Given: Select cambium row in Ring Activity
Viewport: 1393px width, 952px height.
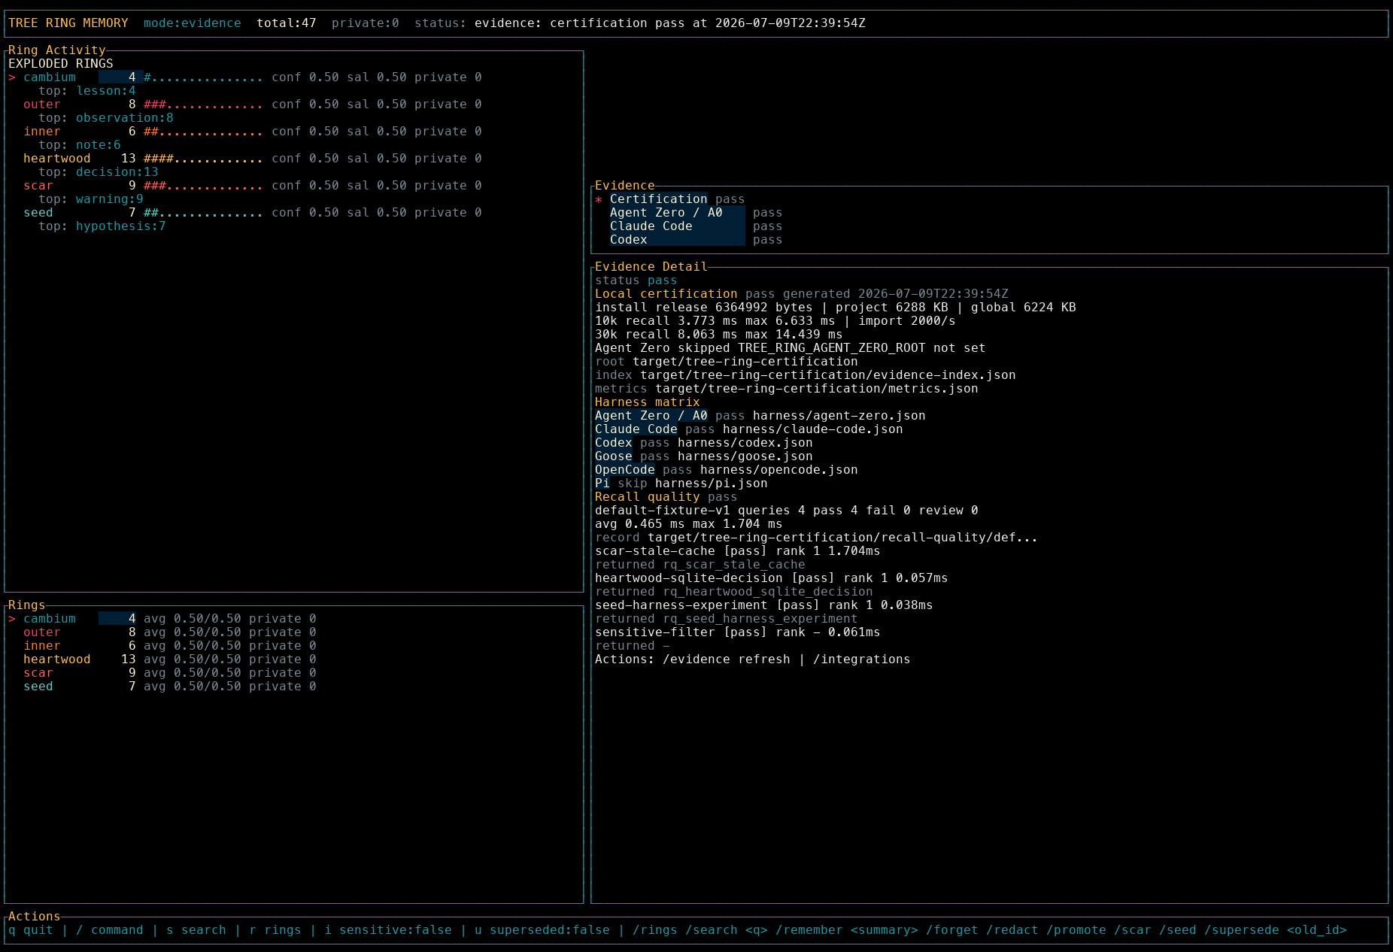Looking at the screenshot, I should coord(245,77).
